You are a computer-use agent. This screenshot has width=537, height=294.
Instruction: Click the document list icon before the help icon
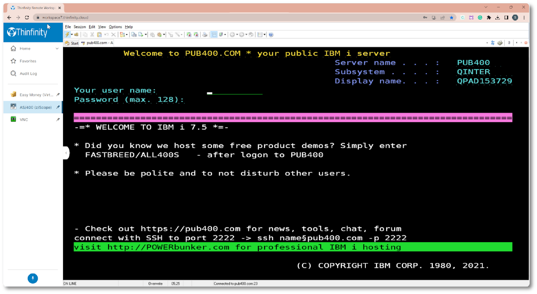pyautogui.click(x=260, y=34)
